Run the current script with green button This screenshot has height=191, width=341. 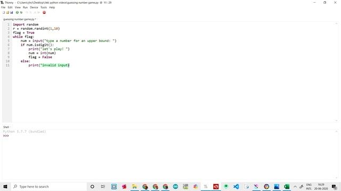pyautogui.click(x=17, y=12)
